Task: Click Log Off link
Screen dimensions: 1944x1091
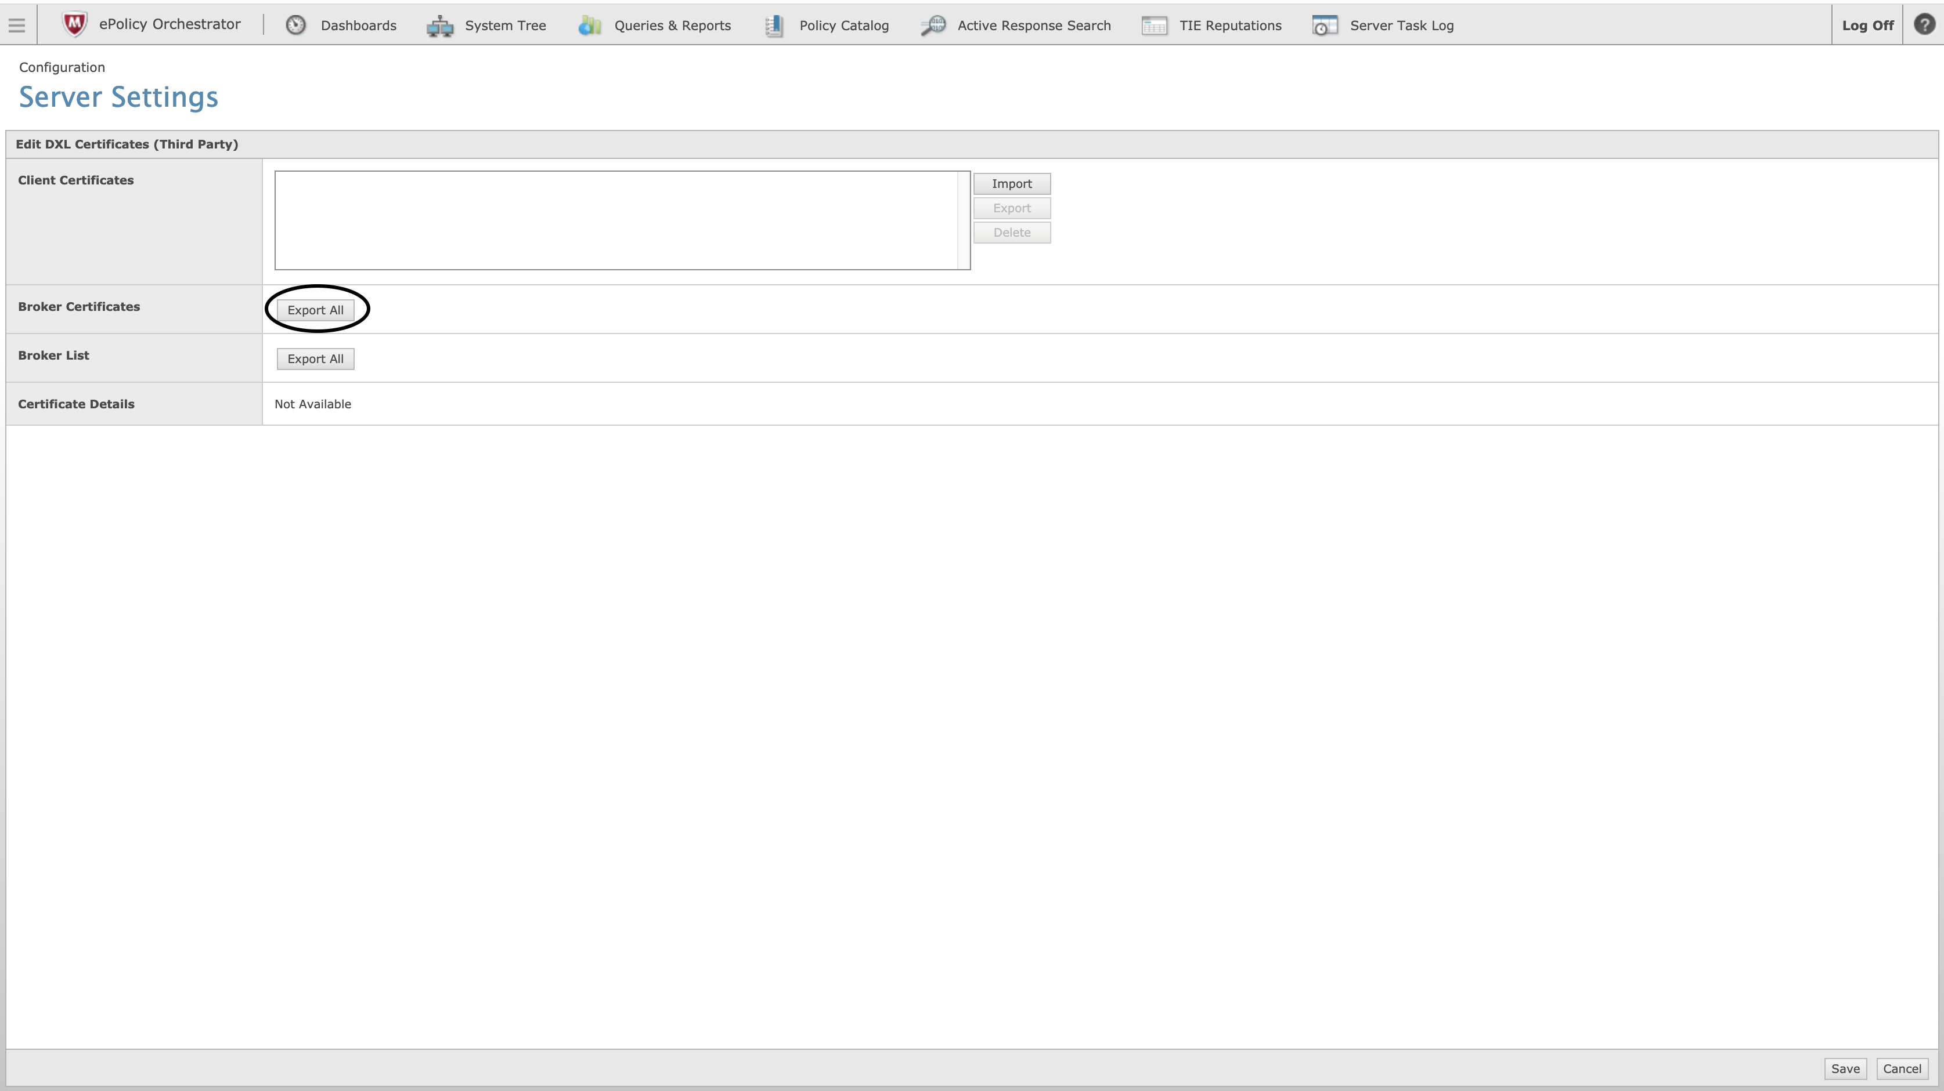Action: click(x=1867, y=26)
